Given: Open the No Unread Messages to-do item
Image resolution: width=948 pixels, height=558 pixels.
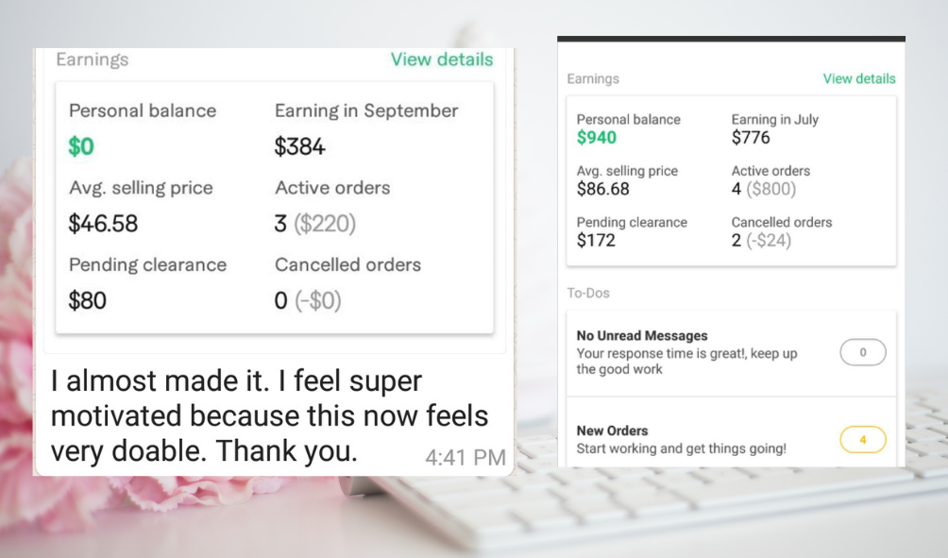Looking at the screenshot, I should [x=687, y=352].
